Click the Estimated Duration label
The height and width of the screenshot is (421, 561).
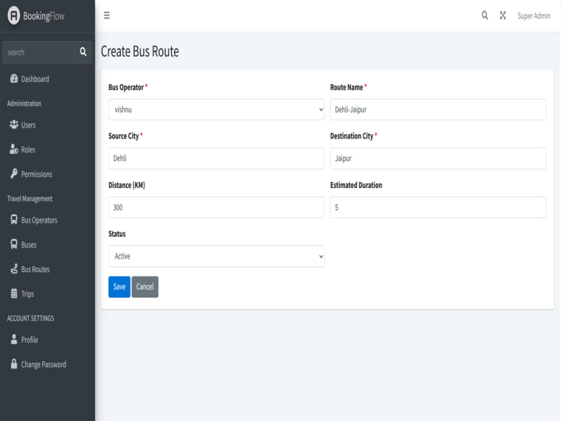356,185
